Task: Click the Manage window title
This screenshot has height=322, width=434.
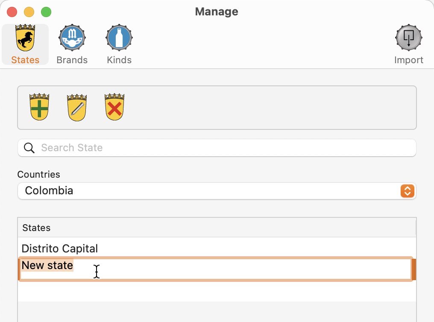Action: [217, 12]
